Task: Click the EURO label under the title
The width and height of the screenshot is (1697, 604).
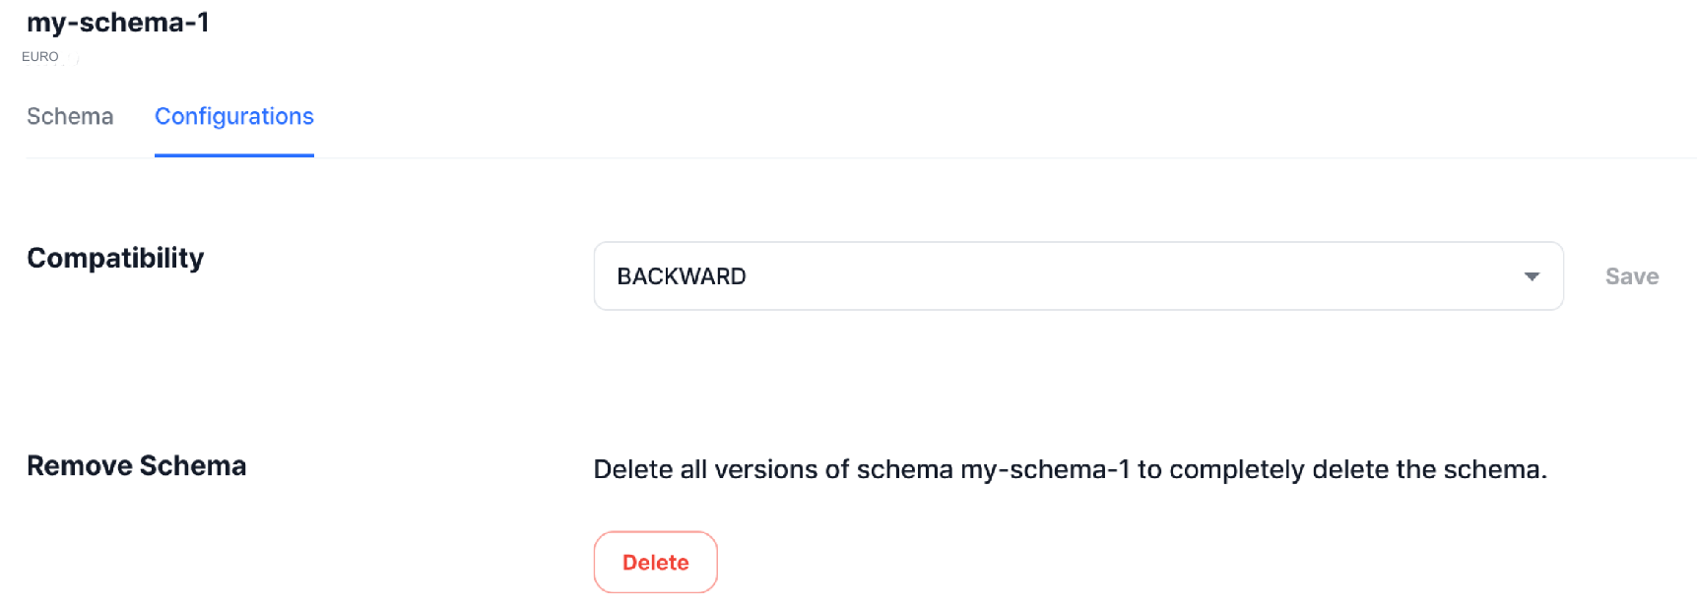Action: click(x=39, y=57)
